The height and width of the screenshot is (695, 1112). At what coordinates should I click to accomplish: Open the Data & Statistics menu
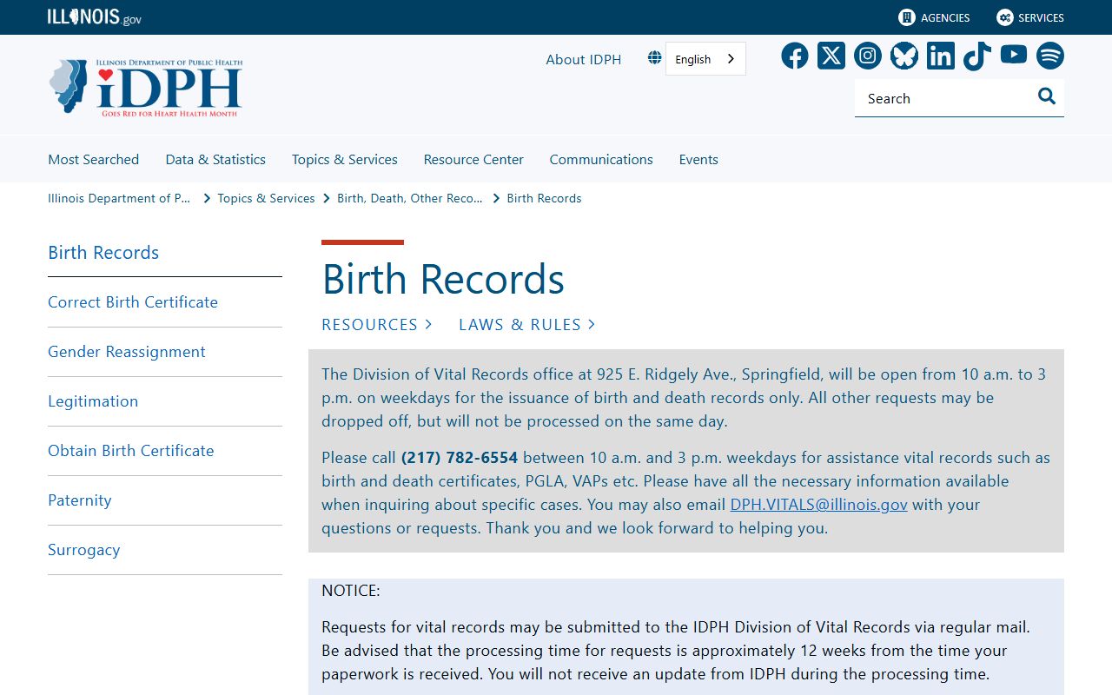click(x=215, y=159)
